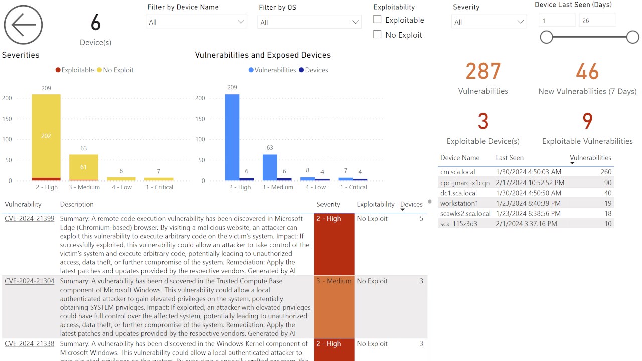The width and height of the screenshot is (642, 361).
Task: Click the blue 3 - Medium Vulnerabilities bar
Action: pyautogui.click(x=270, y=167)
